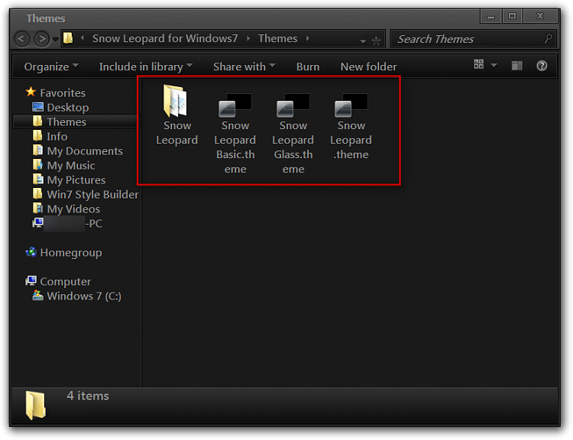573x440 pixels.
Task: Go forward with the Forward arrow button
Action: (x=41, y=38)
